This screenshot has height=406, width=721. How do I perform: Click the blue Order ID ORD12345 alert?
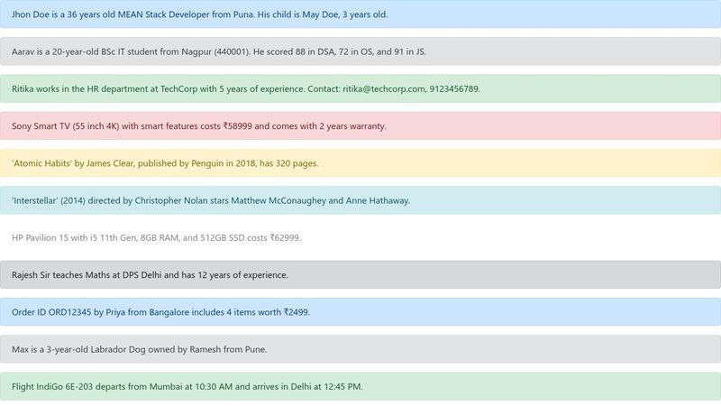pos(360,312)
